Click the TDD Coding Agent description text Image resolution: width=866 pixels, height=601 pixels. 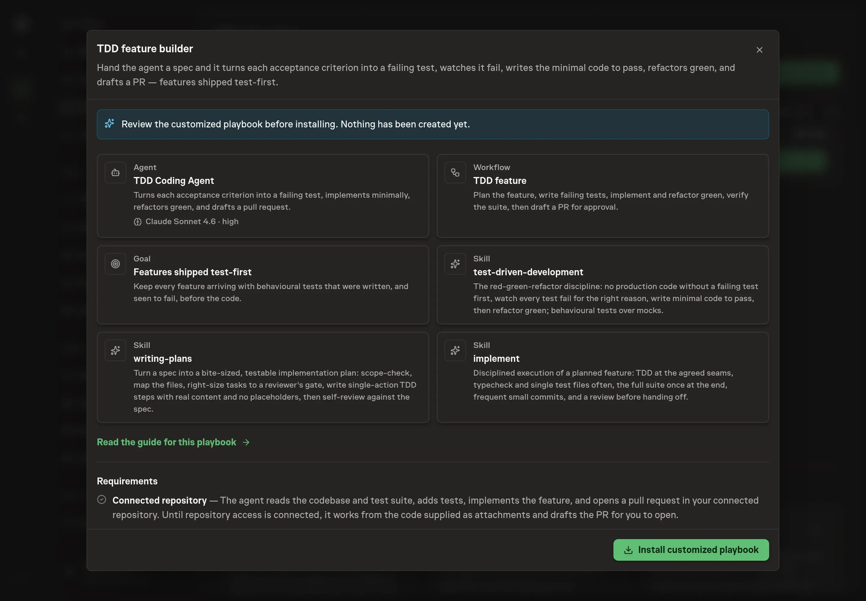[271, 201]
